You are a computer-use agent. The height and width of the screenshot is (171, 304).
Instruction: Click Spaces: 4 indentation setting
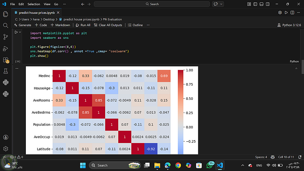[261, 157]
